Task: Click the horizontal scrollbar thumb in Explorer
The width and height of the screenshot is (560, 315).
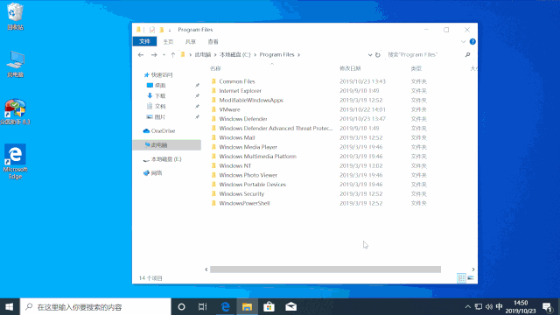Action: click(325, 269)
